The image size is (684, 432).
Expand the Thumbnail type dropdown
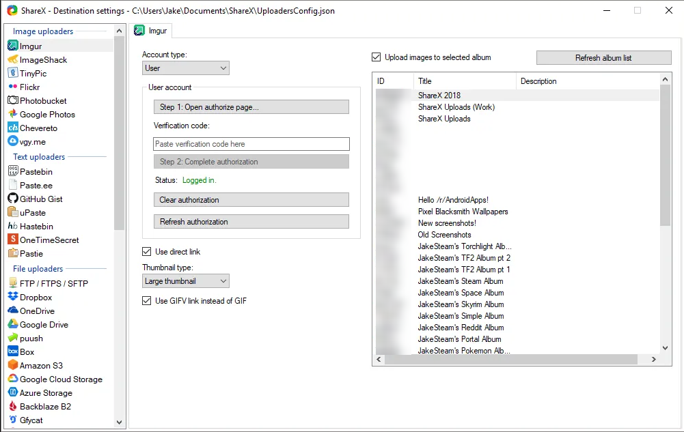pos(186,281)
